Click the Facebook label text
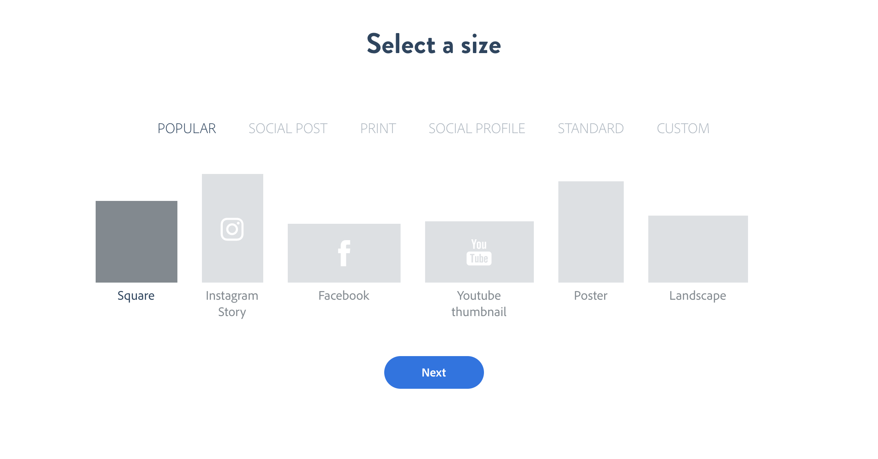 (344, 296)
